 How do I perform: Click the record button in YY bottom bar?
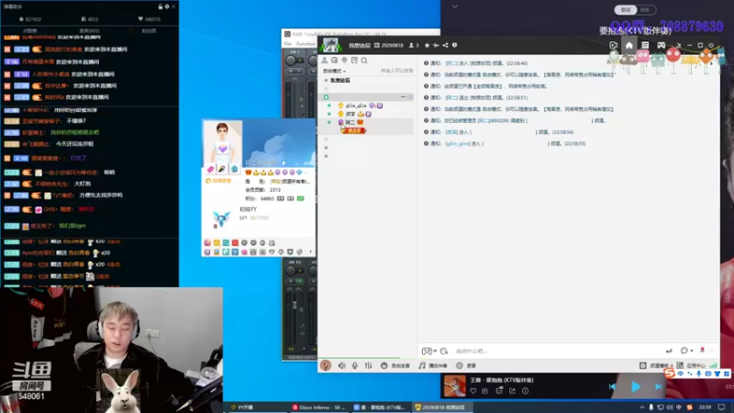point(466,365)
